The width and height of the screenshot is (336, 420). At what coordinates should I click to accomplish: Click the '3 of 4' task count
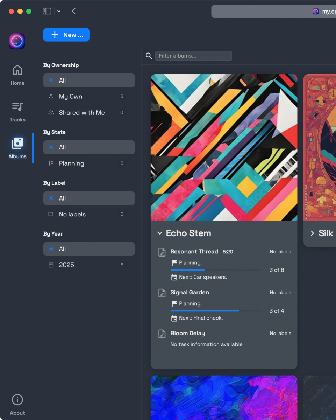277,311
